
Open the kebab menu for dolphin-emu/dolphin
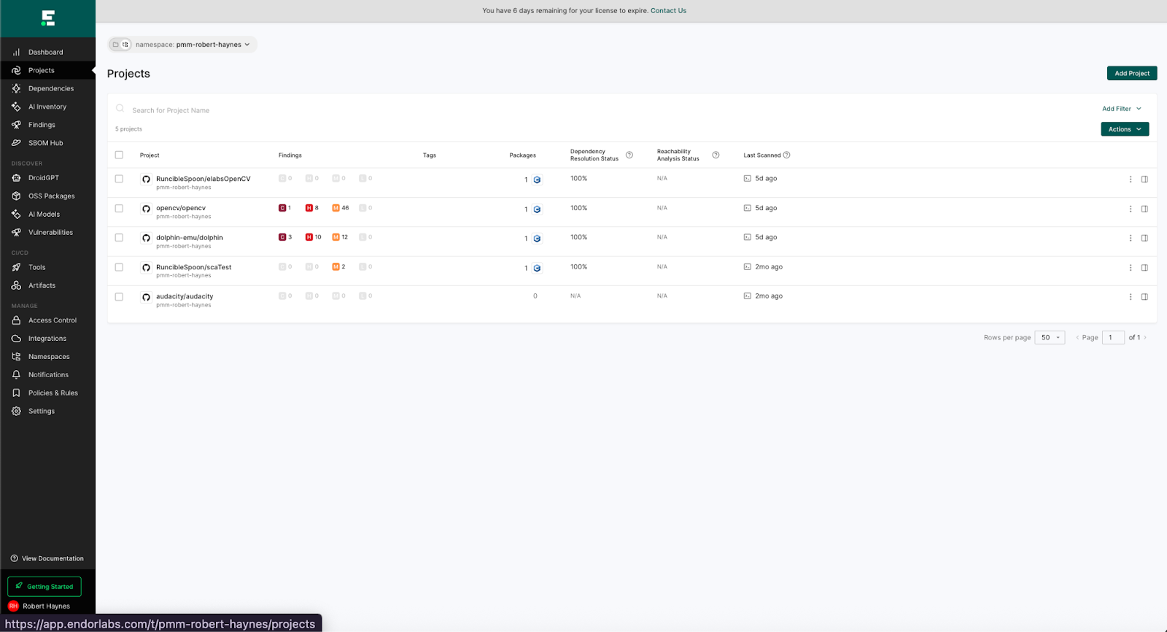[x=1131, y=238]
